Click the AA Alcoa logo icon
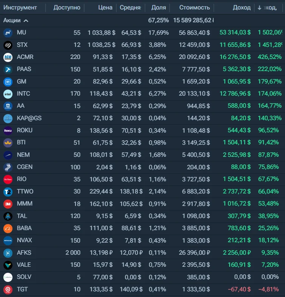 8,106
